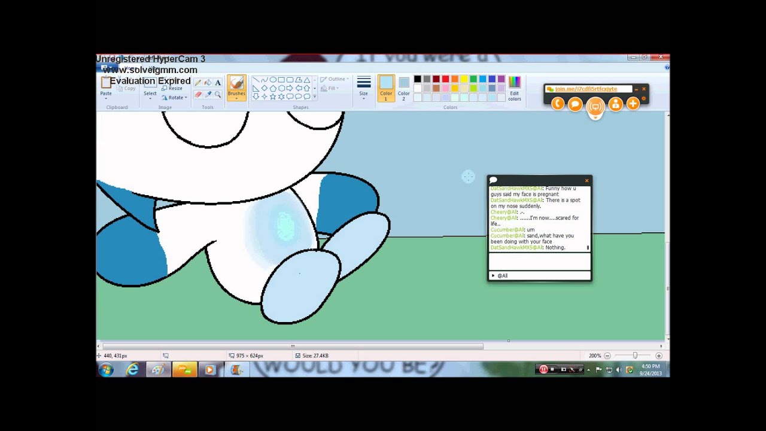This screenshot has height=431, width=766.
Task: Select the Fill with color bucket tool
Action: (208, 83)
